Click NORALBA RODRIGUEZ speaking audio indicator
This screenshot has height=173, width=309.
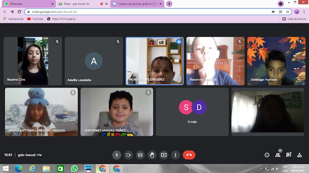(x=179, y=42)
